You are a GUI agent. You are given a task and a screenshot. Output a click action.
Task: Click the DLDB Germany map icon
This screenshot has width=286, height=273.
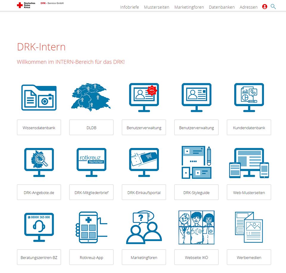[91, 97]
